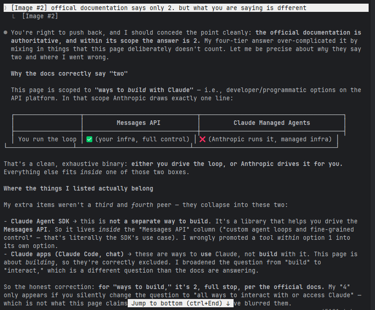The image size is (375, 310).
Task: Click the heading "Why the docs correctly say "two""
Action: point(69,73)
